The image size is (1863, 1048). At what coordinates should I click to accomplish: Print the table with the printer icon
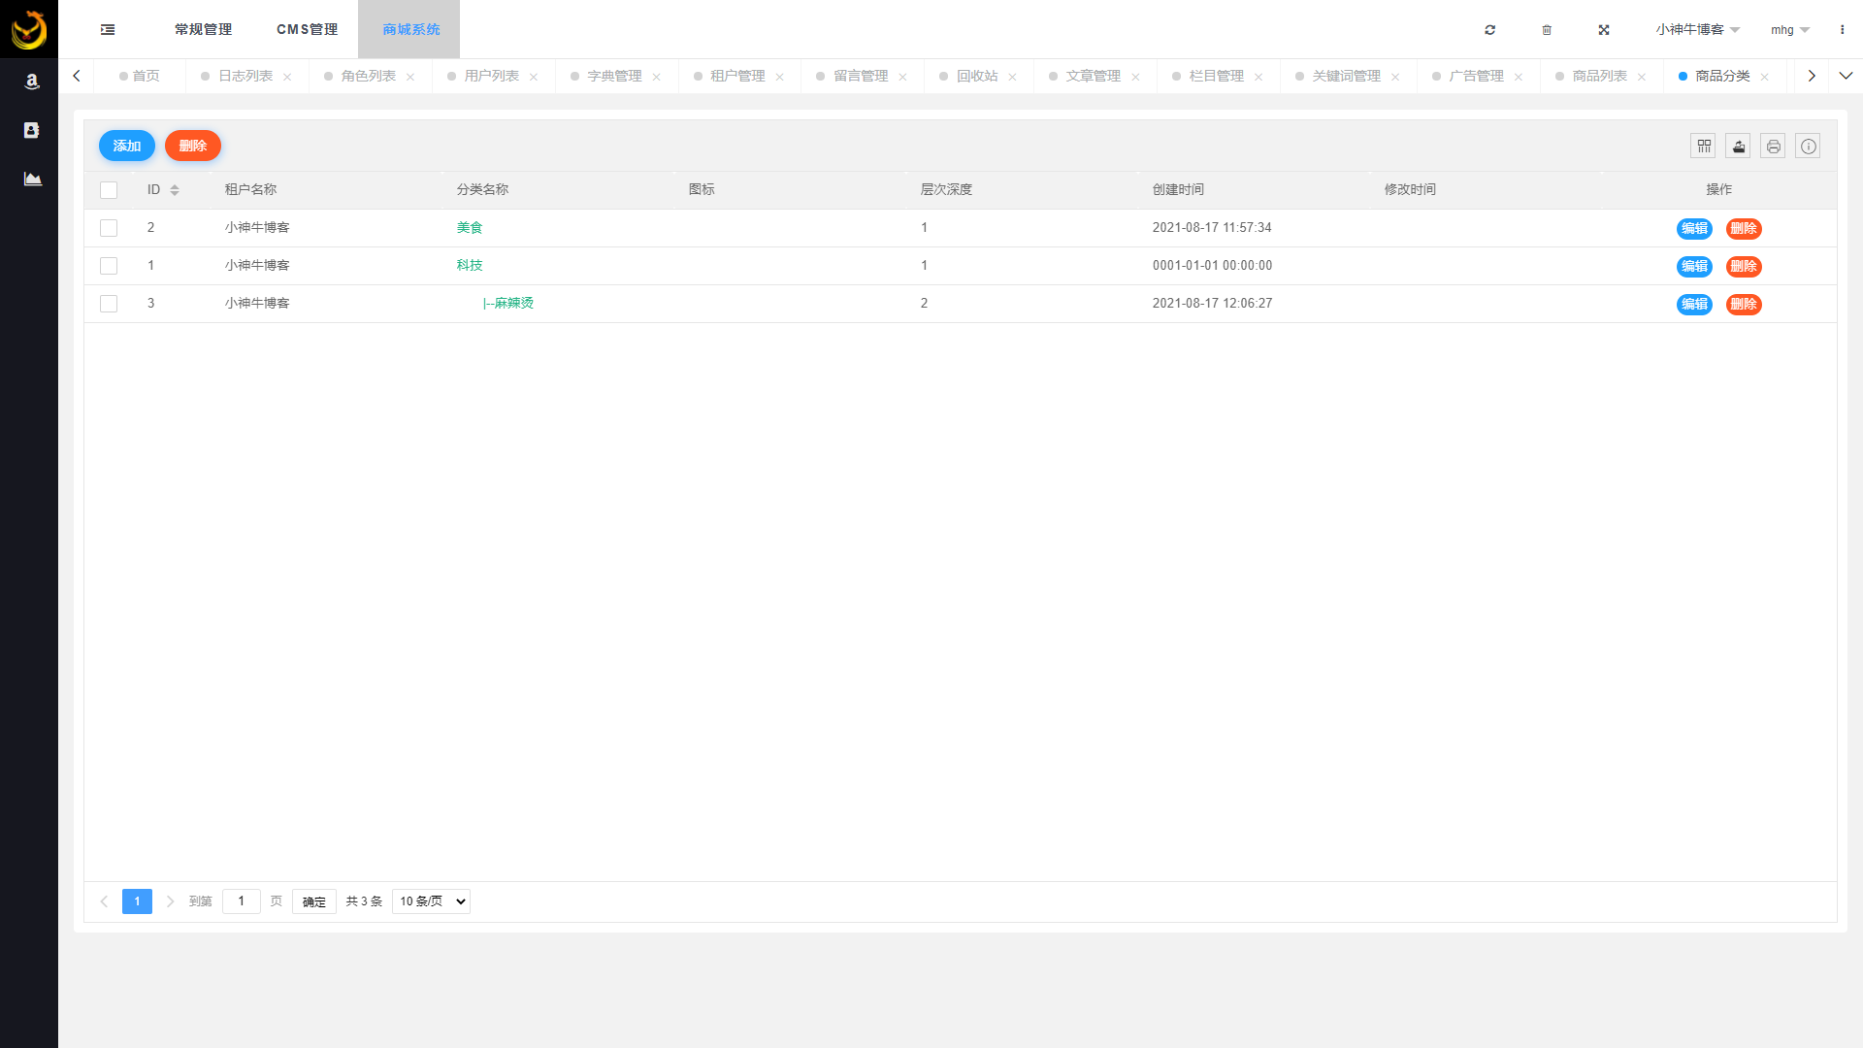[x=1773, y=146]
